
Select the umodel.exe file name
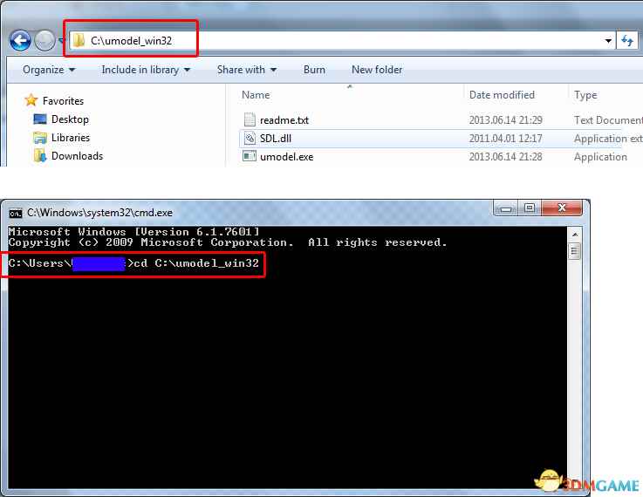(x=287, y=157)
